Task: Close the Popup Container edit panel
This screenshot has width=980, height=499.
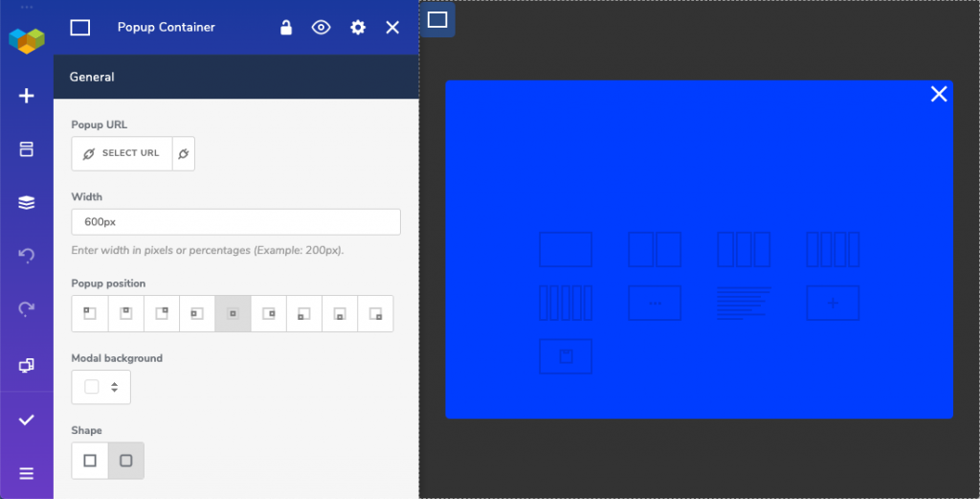Action: (392, 28)
